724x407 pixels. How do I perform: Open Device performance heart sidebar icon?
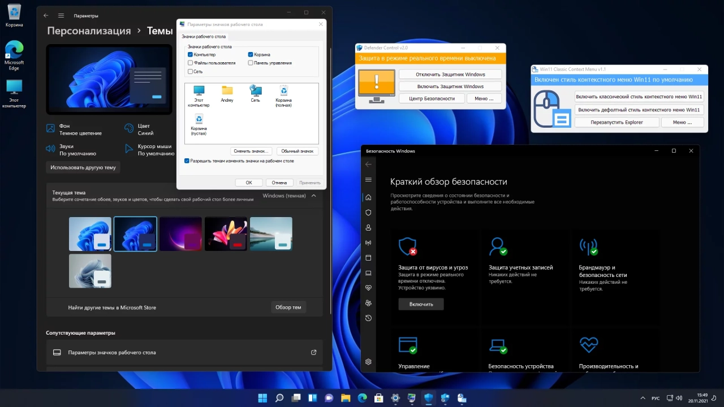tap(368, 288)
